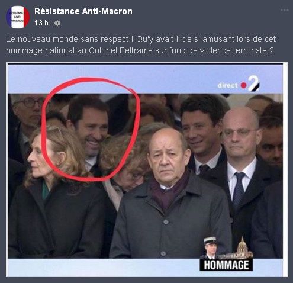Open the post's "13 h" timestamp

click(41, 23)
